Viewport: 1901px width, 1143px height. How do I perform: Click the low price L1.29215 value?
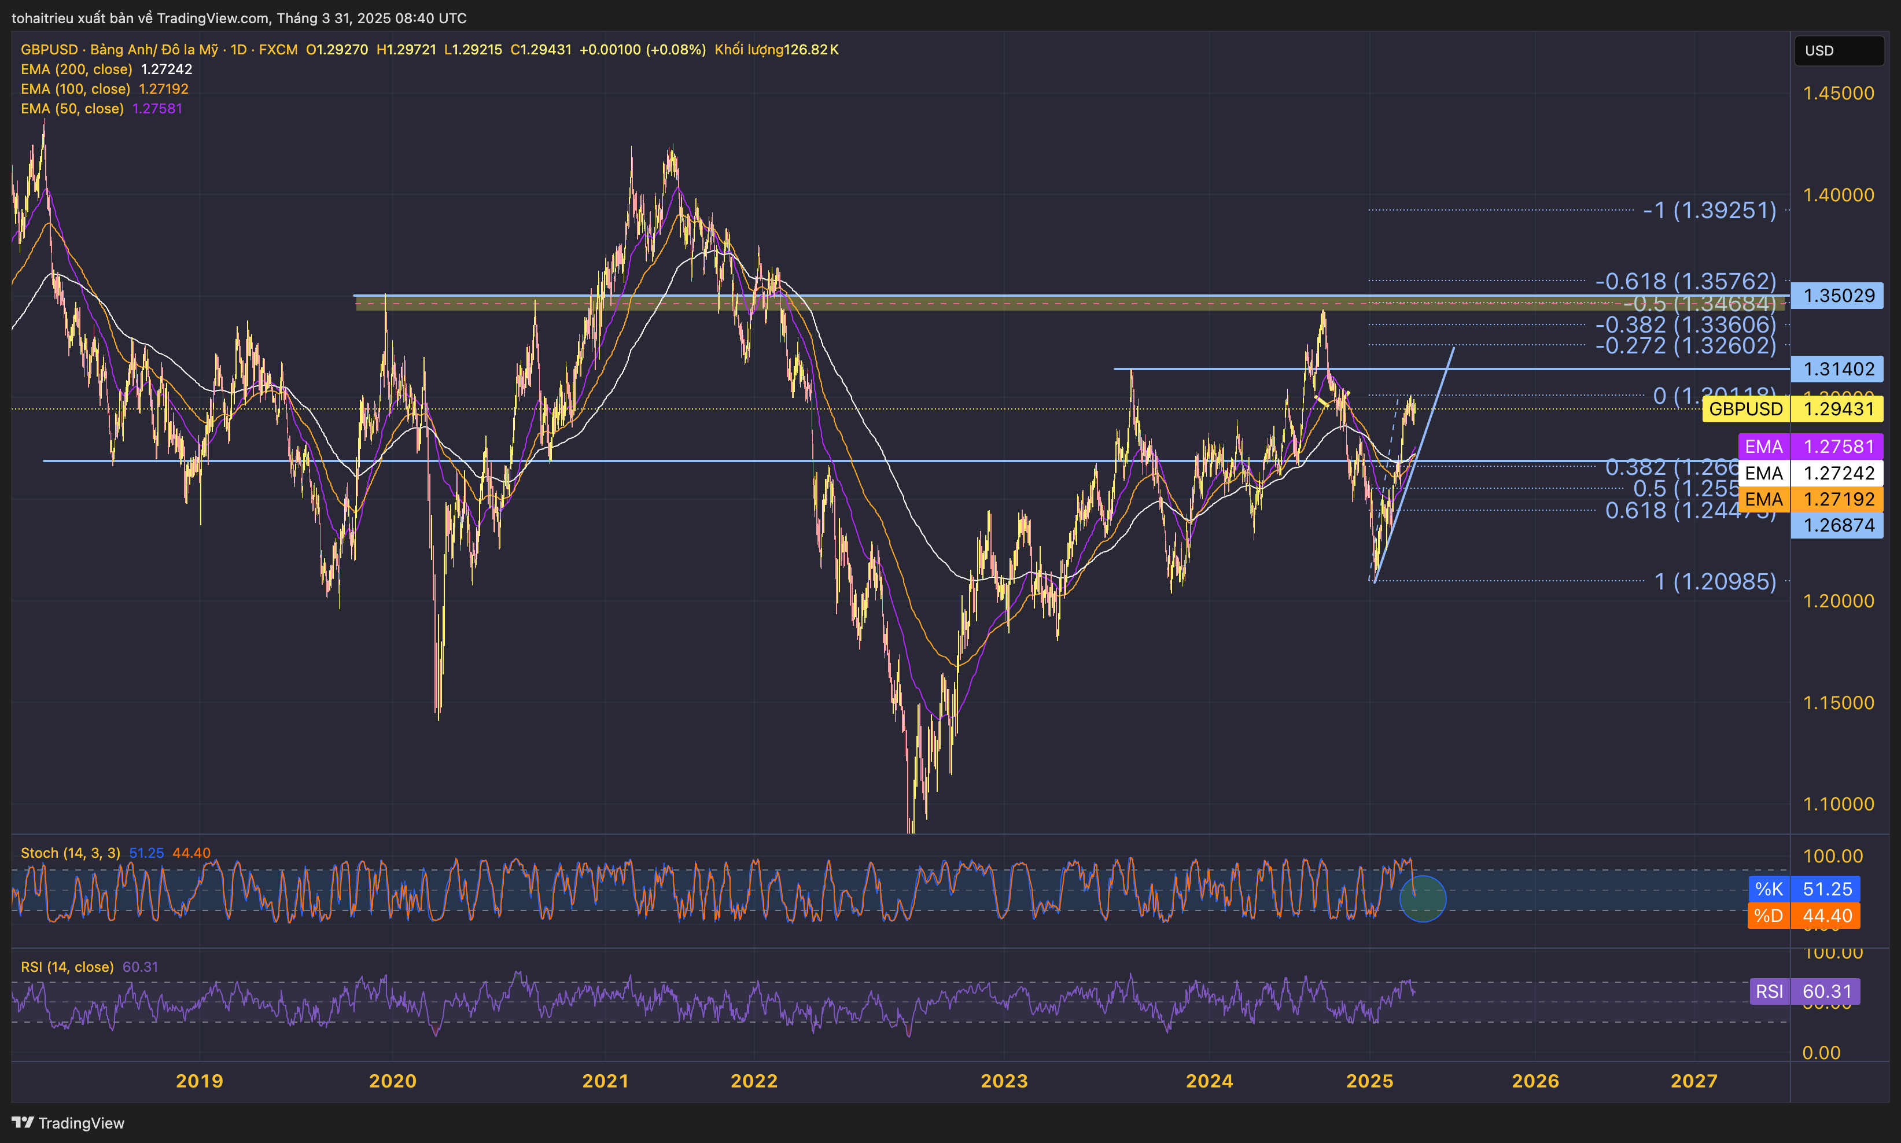tap(473, 49)
